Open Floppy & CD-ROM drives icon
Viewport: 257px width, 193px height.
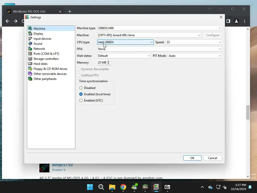(30, 69)
